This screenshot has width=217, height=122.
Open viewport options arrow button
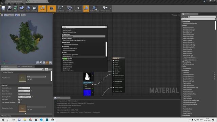pyautogui.click(x=2, y=15)
